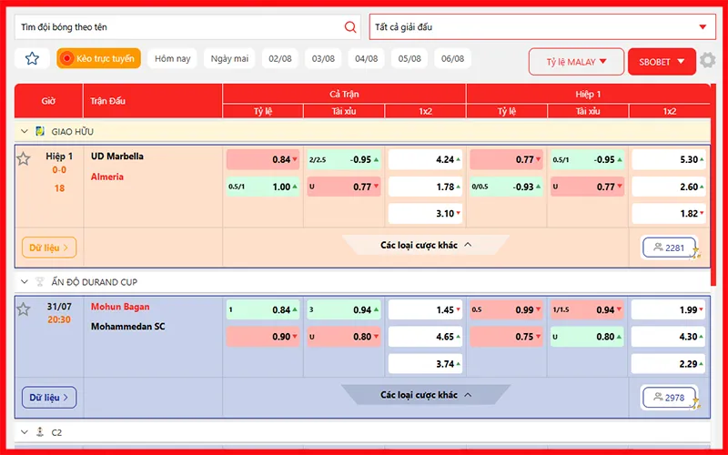Collapse the ẤN ĐỘ DURAND CUP section
The height and width of the screenshot is (455, 728).
tap(24, 282)
